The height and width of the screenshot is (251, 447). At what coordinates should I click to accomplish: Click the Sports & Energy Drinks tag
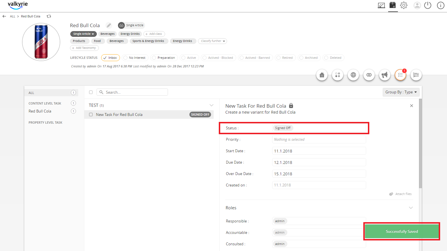point(148,41)
